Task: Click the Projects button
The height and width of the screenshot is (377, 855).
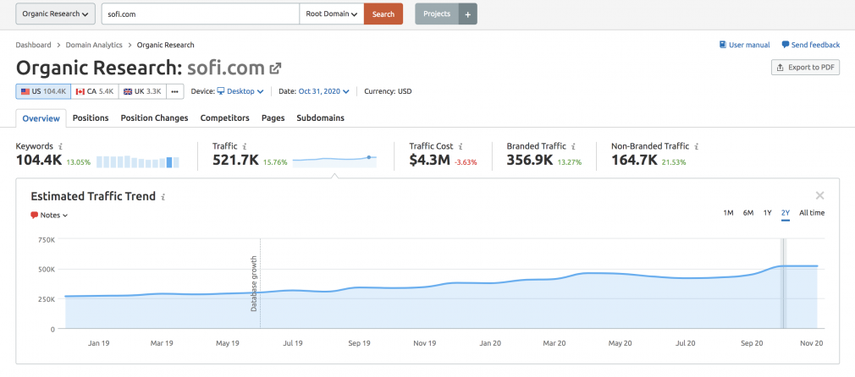Action: (x=437, y=14)
